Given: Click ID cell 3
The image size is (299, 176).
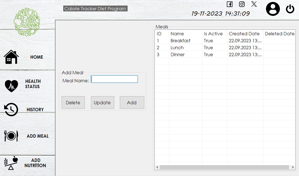Looking at the screenshot, I should (158, 54).
